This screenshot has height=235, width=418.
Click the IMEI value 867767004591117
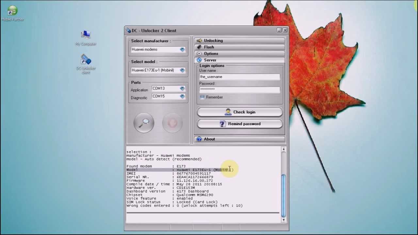(x=194, y=173)
